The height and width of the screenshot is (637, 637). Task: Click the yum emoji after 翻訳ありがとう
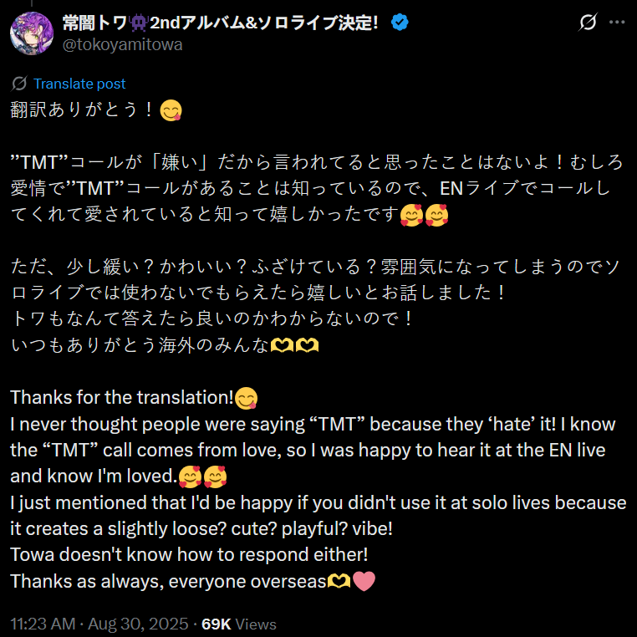coord(171,110)
